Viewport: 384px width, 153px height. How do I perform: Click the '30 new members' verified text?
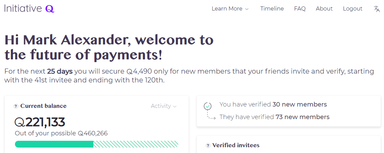pyautogui.click(x=299, y=104)
